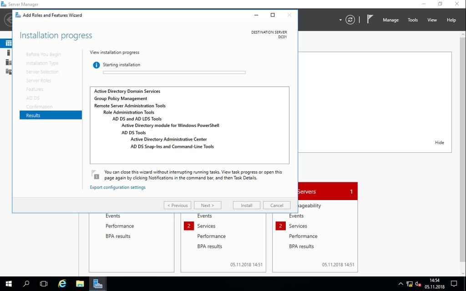Select Active Directory module for Windows PowerShell
The width and height of the screenshot is (466, 291).
[170, 125]
